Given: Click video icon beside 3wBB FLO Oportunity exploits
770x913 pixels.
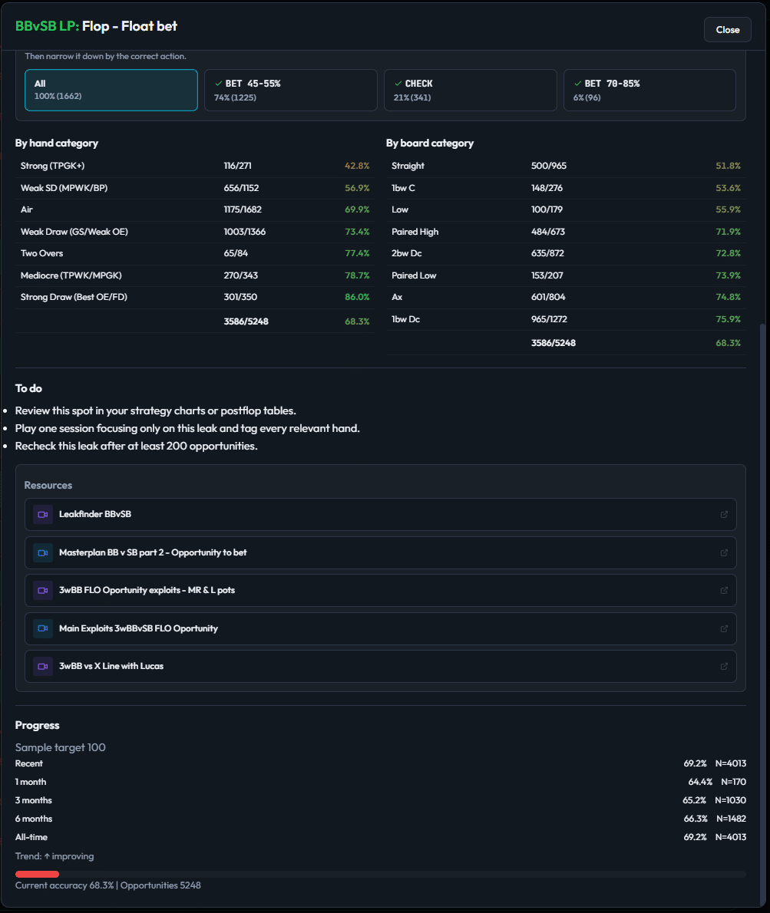Looking at the screenshot, I should (x=42, y=591).
